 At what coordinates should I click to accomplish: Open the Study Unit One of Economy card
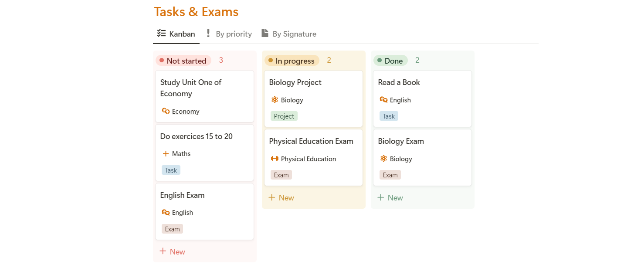[191, 88]
